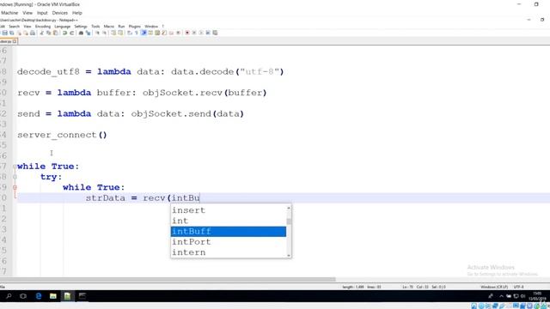The width and height of the screenshot is (550, 309).
Task: Open Notepad++ Encoding menu
Action: click(x=43, y=27)
